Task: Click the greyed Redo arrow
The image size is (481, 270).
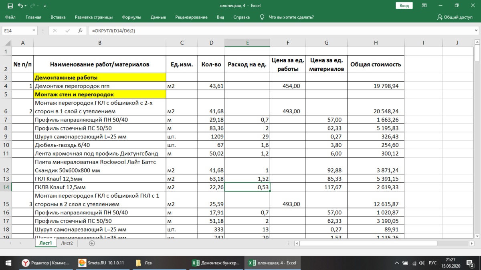Action: [32, 6]
